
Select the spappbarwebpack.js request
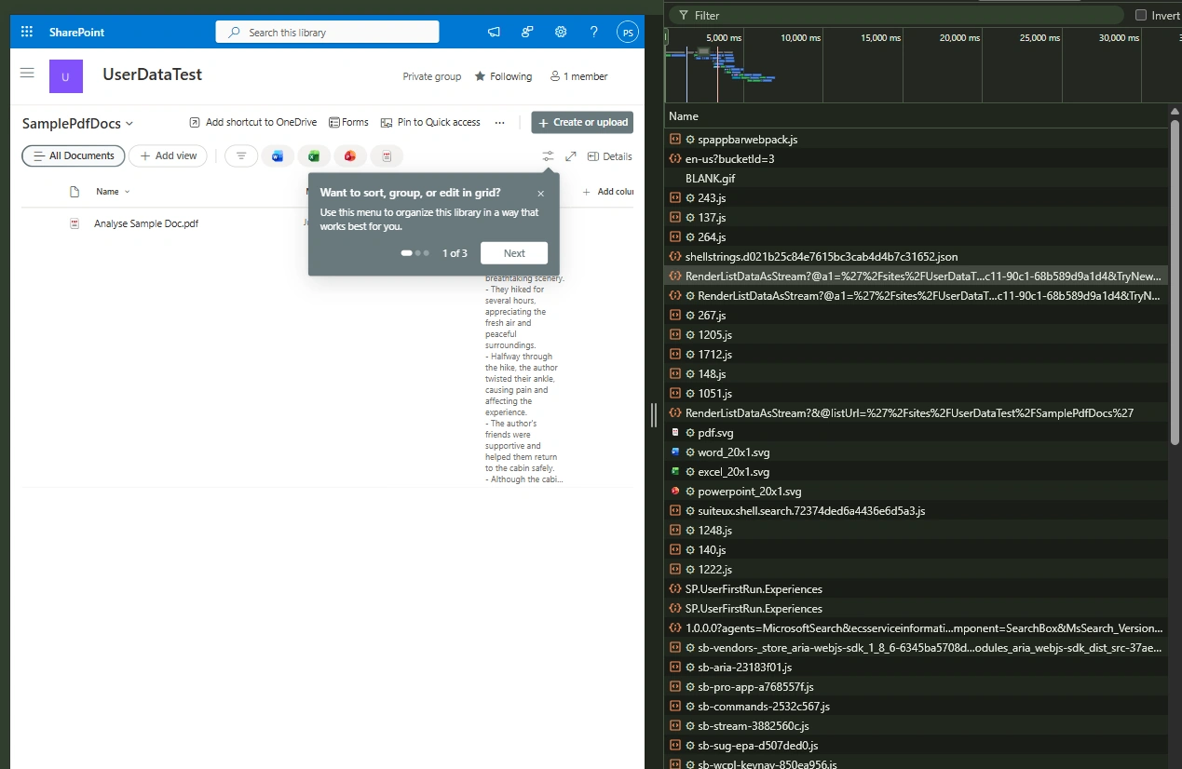917,139
